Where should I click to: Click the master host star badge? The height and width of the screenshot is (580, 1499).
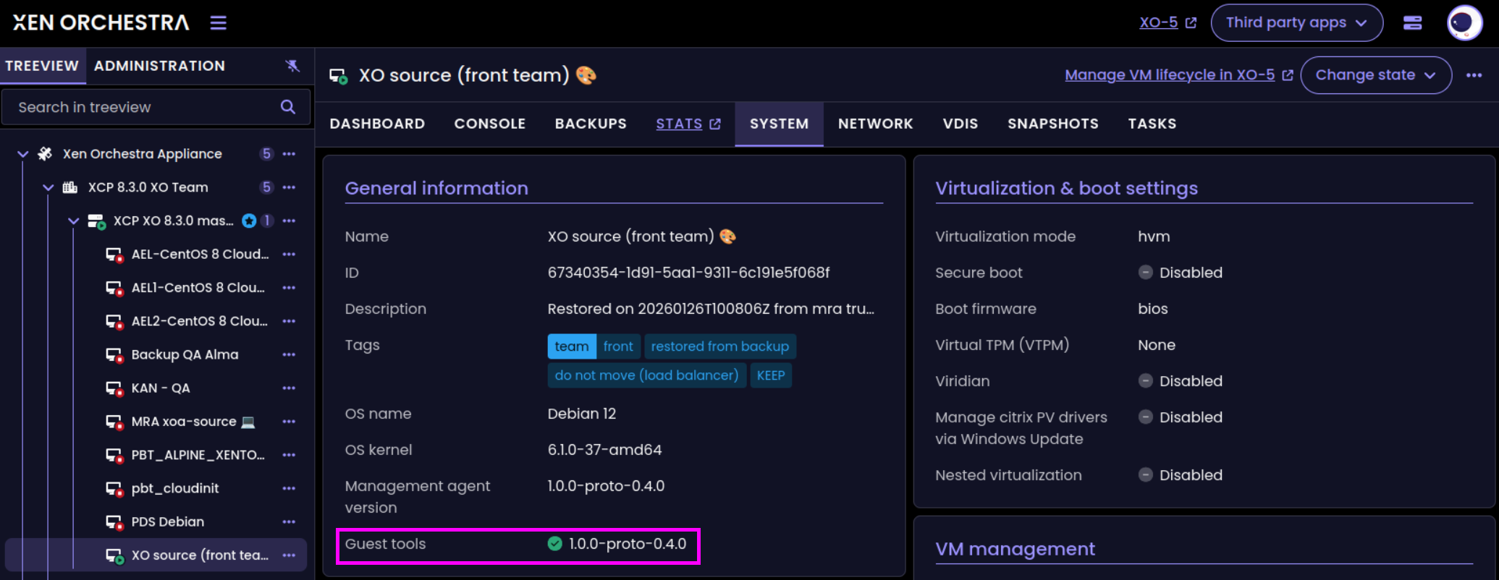coord(249,221)
